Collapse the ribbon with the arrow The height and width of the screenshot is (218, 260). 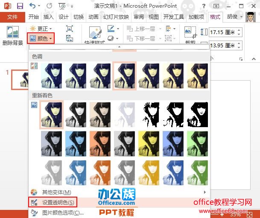click(x=254, y=59)
